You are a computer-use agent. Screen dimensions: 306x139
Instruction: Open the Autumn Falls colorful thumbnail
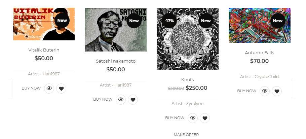click(x=260, y=25)
